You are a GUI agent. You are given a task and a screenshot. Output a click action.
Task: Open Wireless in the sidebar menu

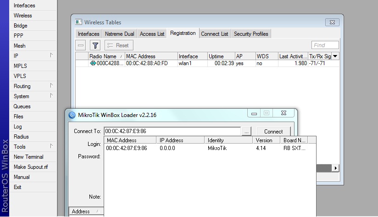[x=33, y=16]
